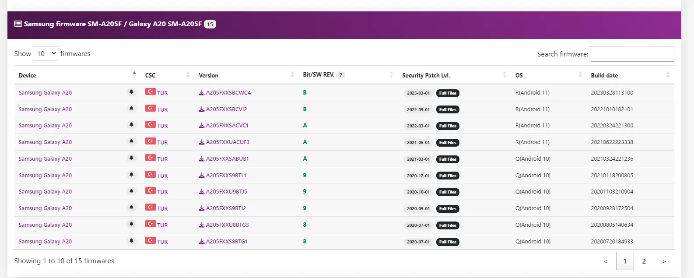Open firmware link A205FXXS9BTI2
Image resolution: width=694 pixels, height=278 pixels.
226,208
